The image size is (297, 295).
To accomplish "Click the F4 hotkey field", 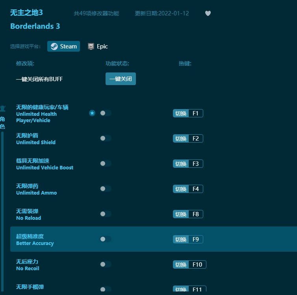I will point(196,189).
